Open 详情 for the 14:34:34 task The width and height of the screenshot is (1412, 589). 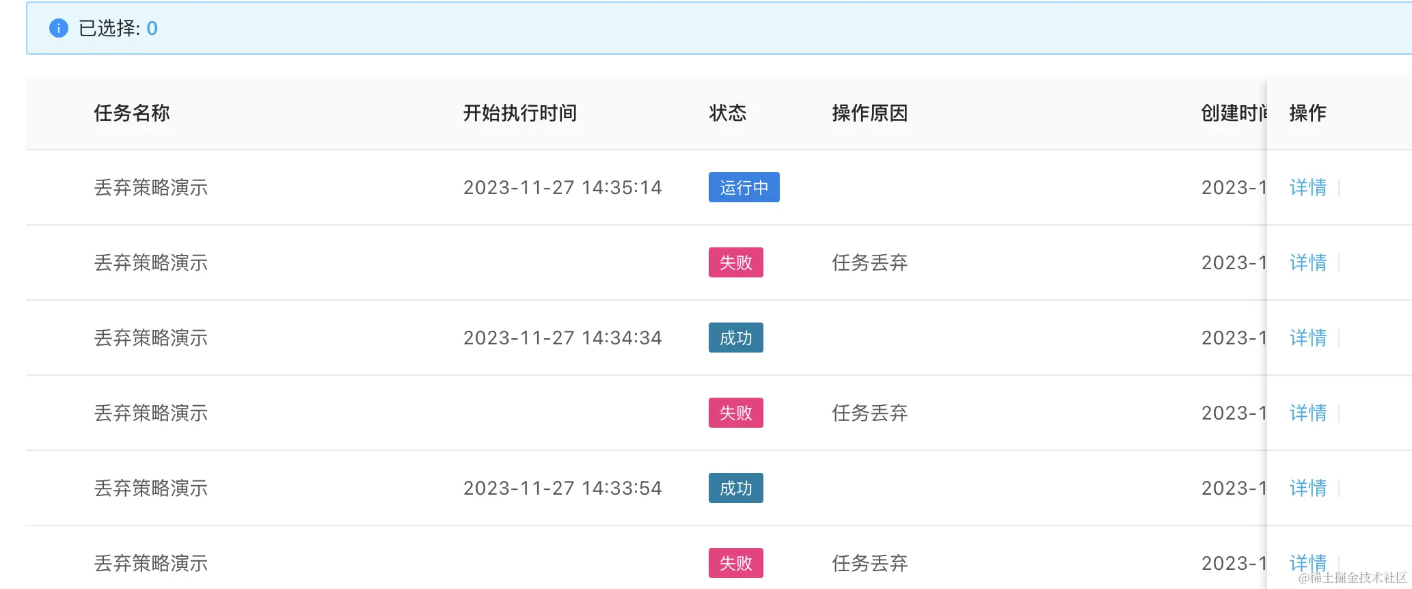point(1307,338)
